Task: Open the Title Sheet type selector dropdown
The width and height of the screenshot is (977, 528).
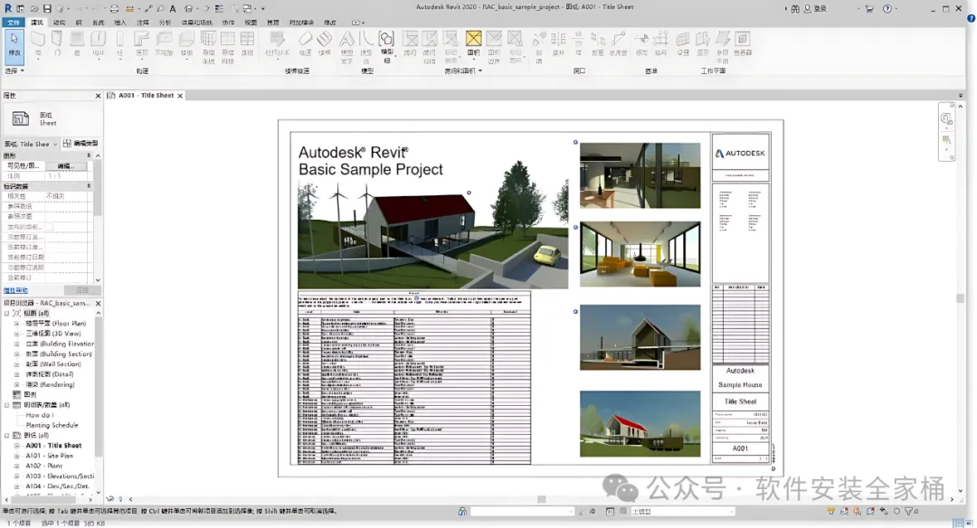Action: (x=31, y=144)
